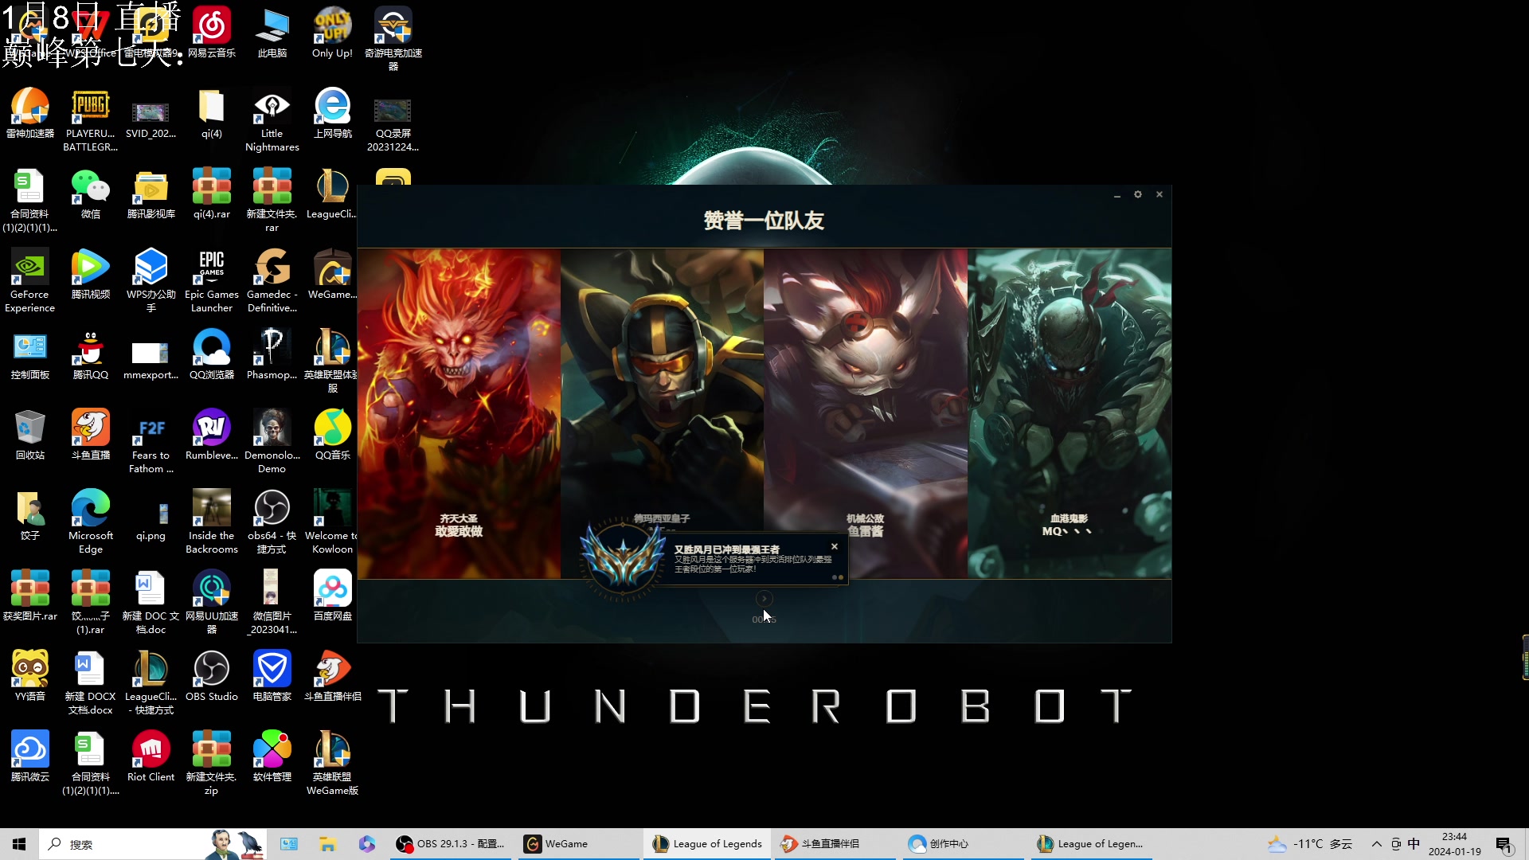The height and width of the screenshot is (860, 1529).
Task: Open the 网易云音乐 desktop icon
Action: tap(212, 33)
